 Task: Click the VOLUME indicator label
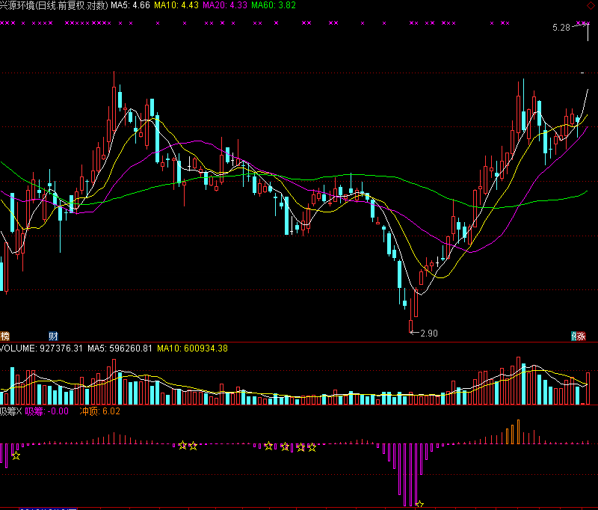(40, 348)
